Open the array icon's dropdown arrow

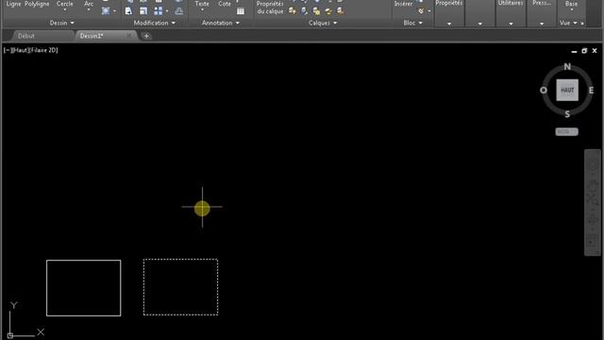click(167, 11)
